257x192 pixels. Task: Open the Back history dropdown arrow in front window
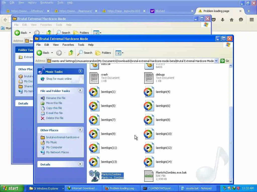(52, 53)
